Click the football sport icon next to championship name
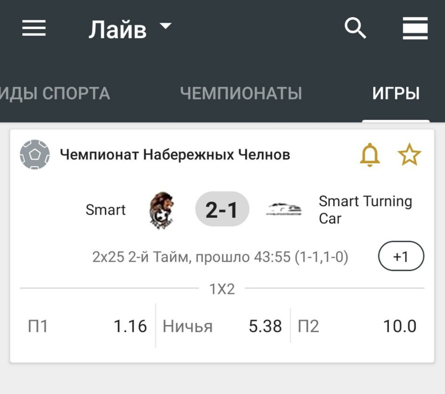This screenshot has width=445, height=394. point(35,154)
